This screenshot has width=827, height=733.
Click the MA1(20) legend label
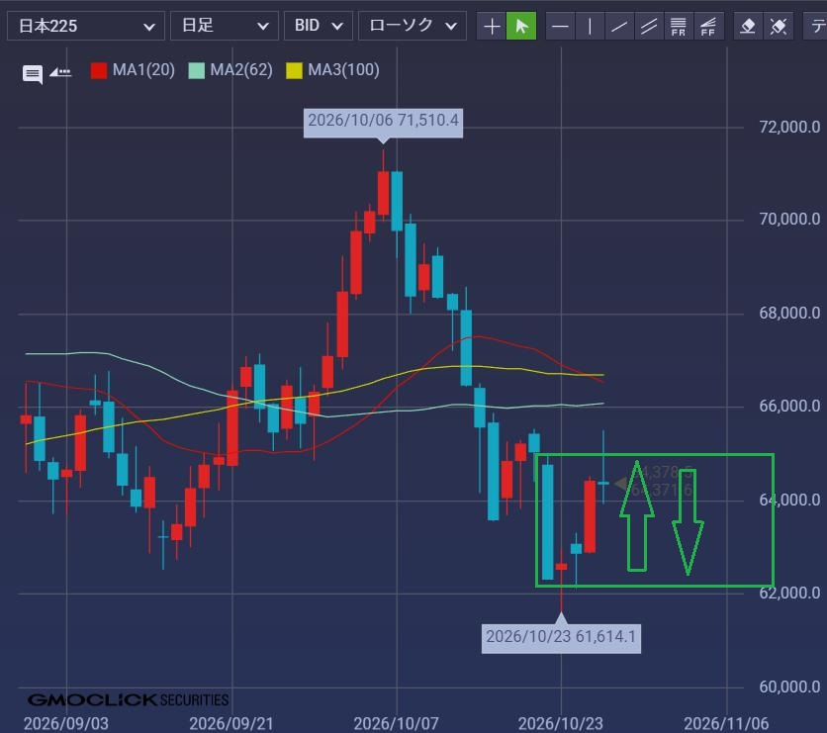[143, 70]
